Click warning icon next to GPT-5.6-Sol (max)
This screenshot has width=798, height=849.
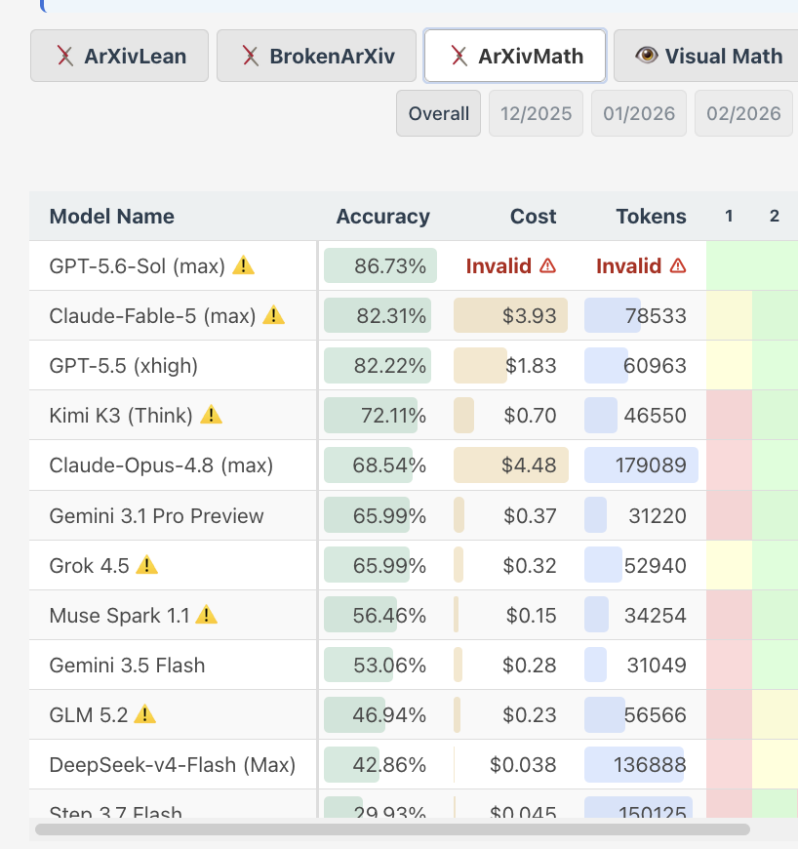(243, 265)
